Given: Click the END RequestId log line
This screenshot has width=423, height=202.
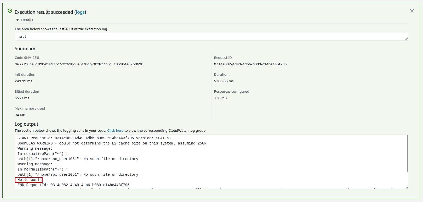Looking at the screenshot, I should tap(73, 185).
